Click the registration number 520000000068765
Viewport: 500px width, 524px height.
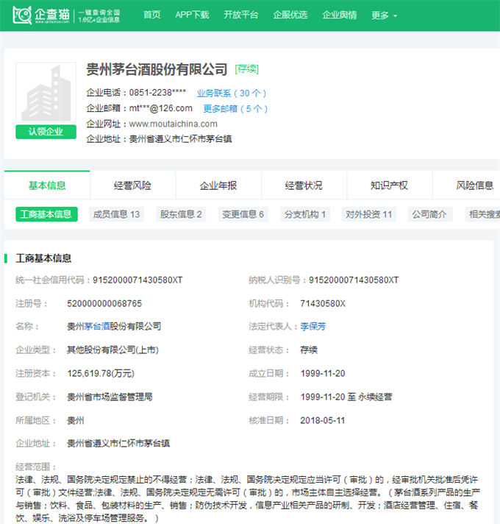click(104, 303)
